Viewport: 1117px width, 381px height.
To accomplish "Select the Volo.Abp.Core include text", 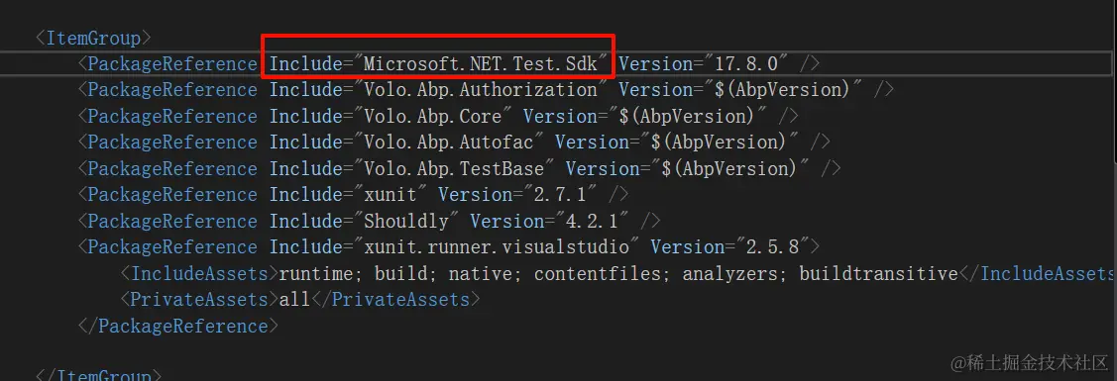I will point(433,116).
